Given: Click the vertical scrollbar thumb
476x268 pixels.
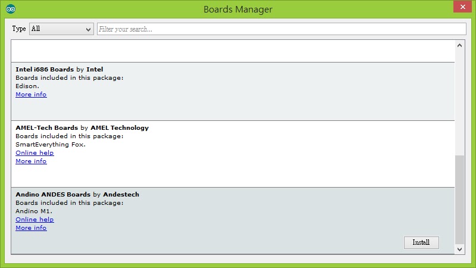Looking at the screenshot, I should click(459, 200).
